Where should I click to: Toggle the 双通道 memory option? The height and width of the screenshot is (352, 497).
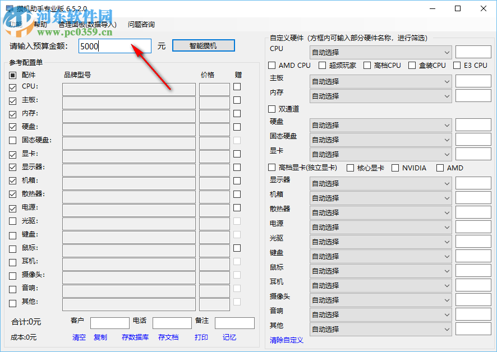click(x=271, y=109)
